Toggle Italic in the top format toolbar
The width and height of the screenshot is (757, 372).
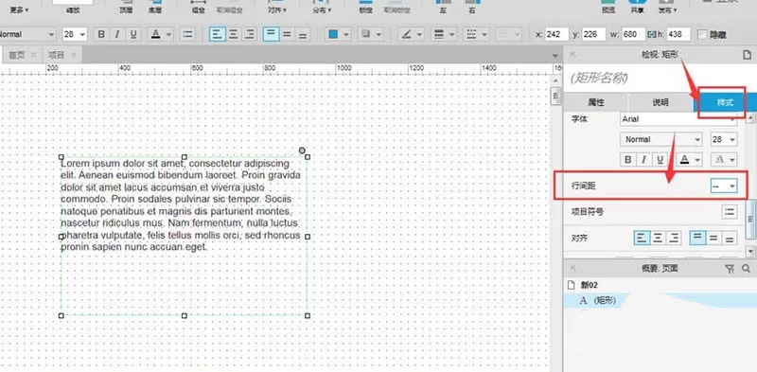(117, 34)
